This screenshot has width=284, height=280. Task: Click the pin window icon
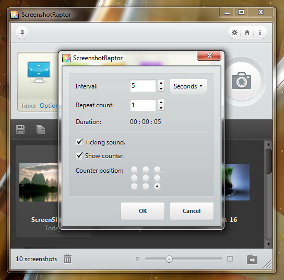(22, 32)
